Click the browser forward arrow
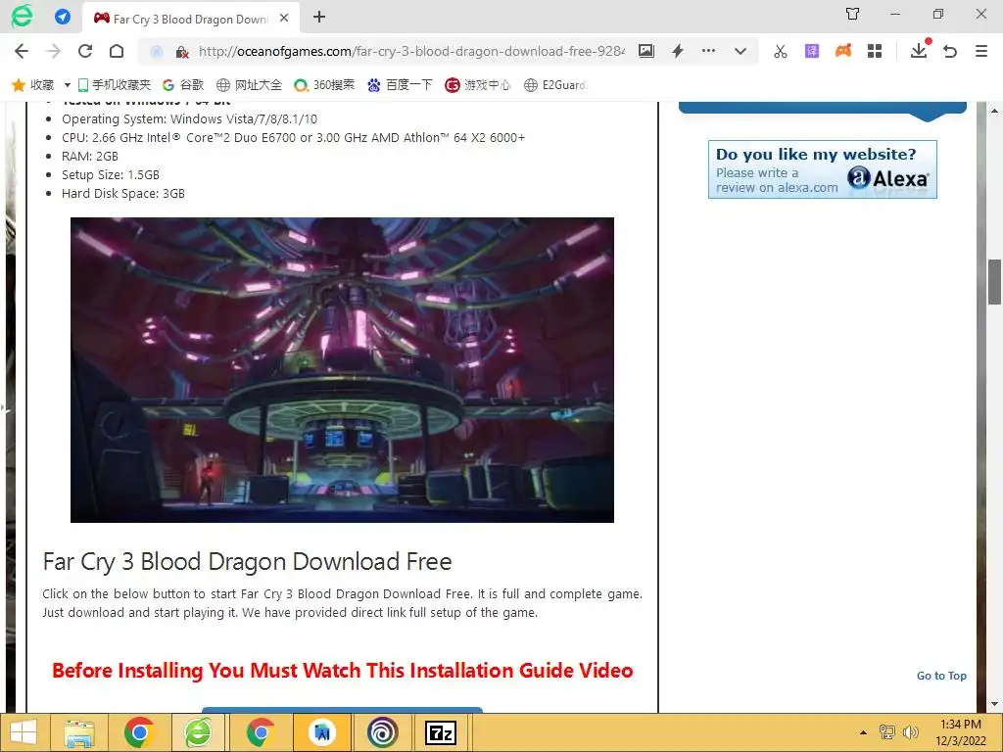The width and height of the screenshot is (1003, 752). (54, 51)
